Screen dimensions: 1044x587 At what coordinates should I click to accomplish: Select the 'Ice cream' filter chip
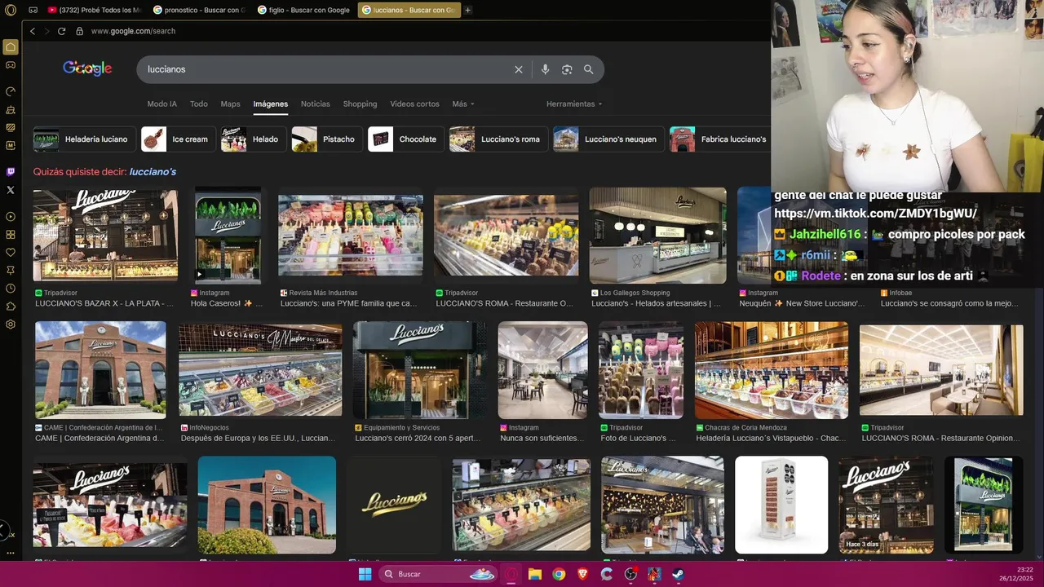(x=178, y=139)
